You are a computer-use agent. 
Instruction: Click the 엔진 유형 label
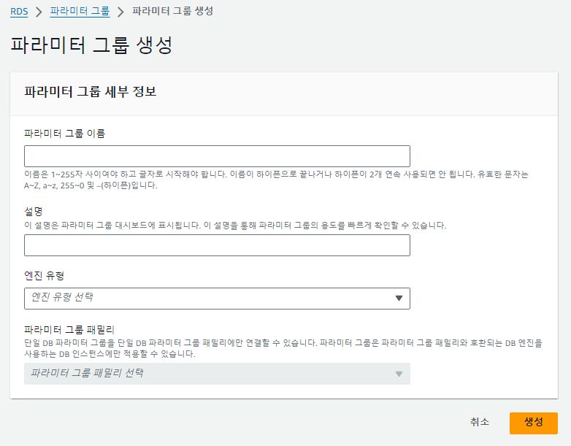(x=44, y=276)
